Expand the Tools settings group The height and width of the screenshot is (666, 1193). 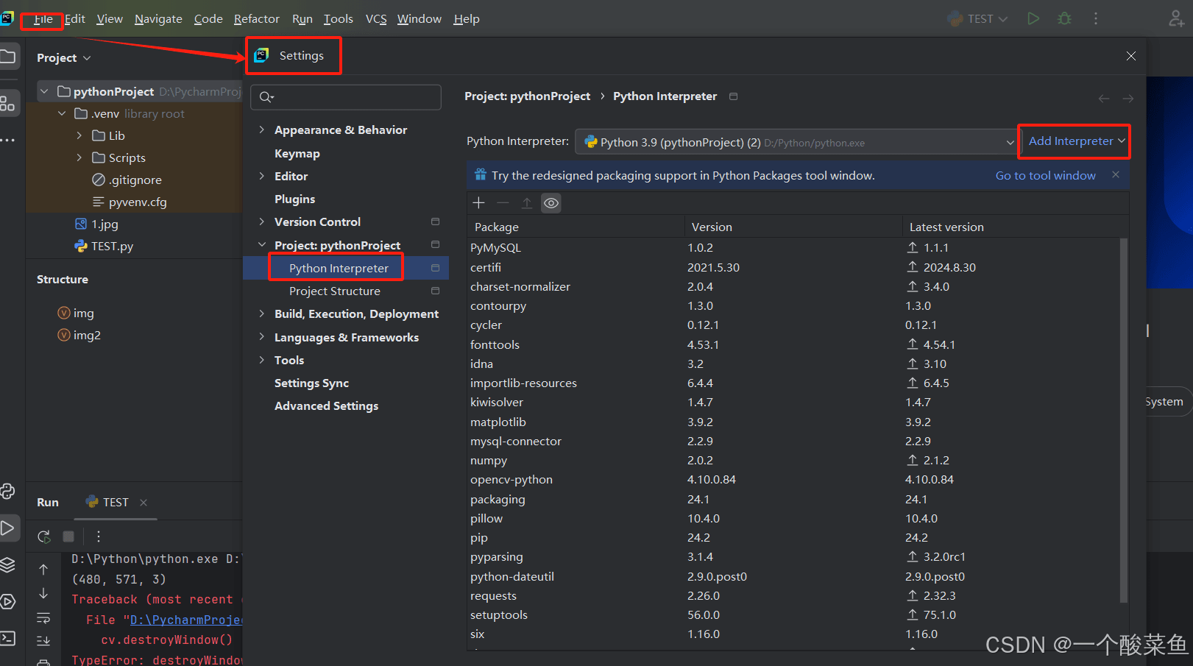tap(261, 360)
